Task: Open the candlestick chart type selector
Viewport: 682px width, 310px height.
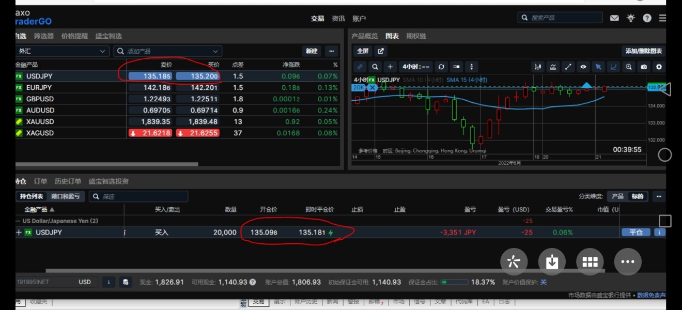Action: (x=538, y=67)
